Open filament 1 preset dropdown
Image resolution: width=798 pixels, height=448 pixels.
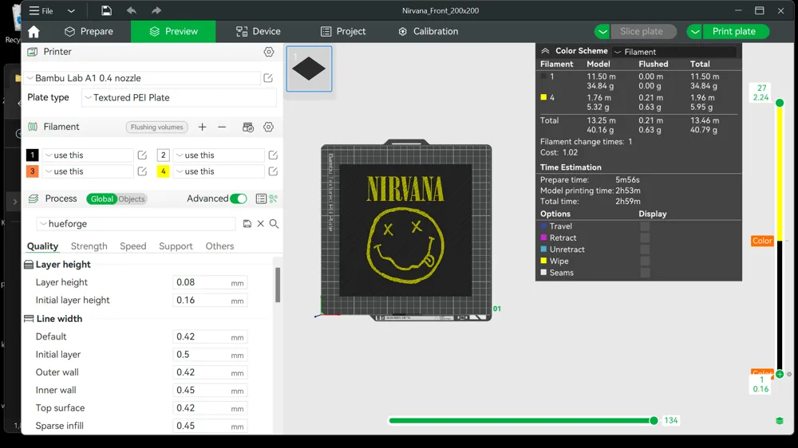88,155
